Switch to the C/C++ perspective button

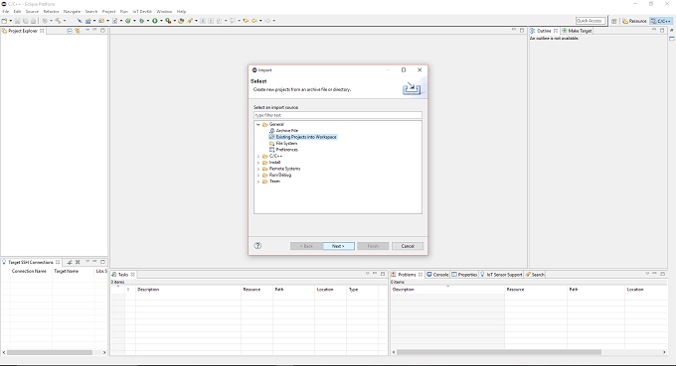(661, 21)
